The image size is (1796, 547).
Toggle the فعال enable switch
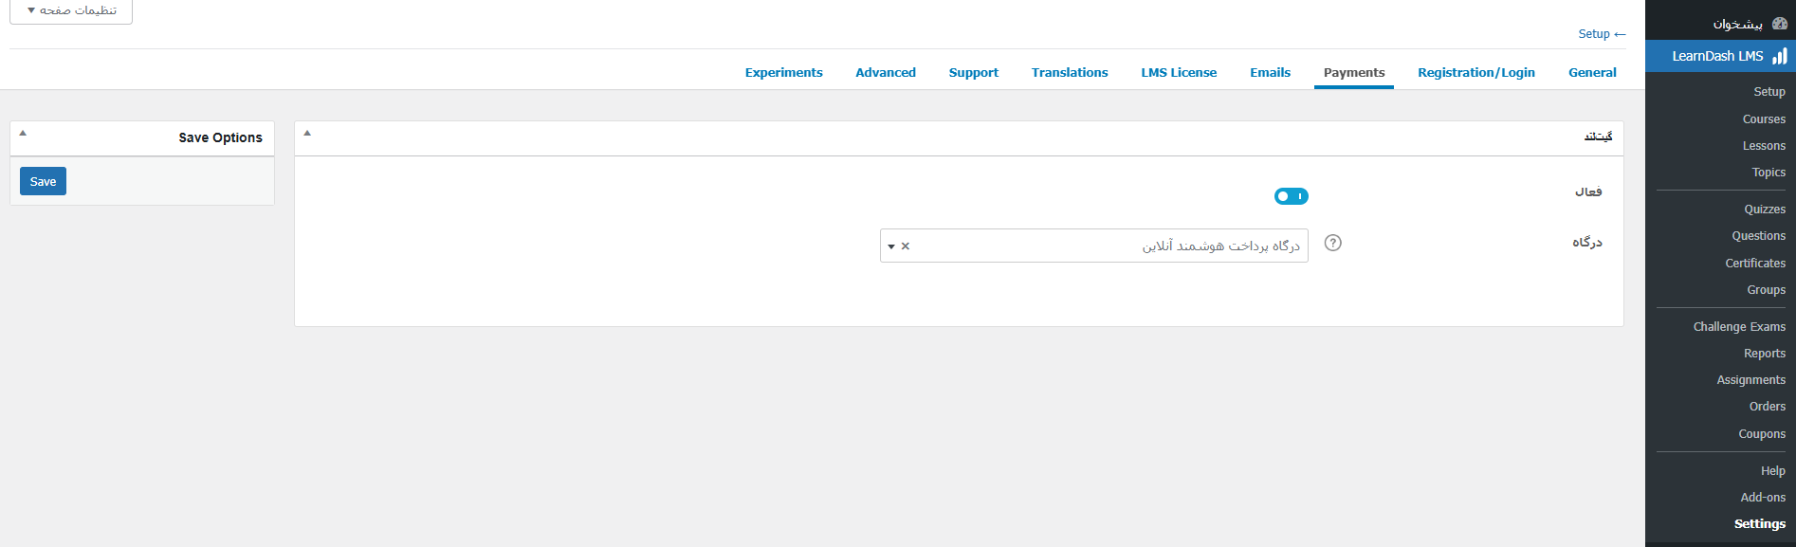click(1291, 196)
